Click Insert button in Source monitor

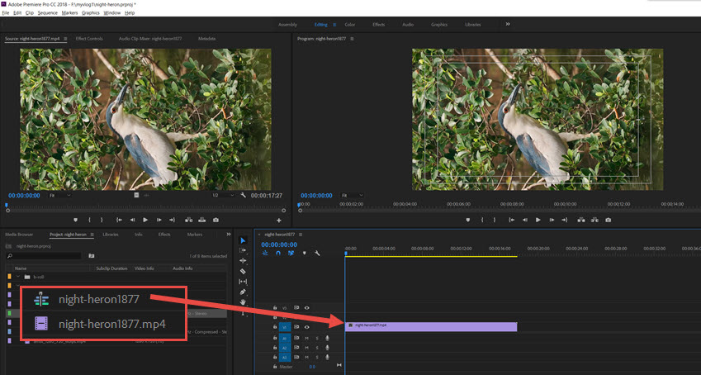pyautogui.click(x=188, y=221)
